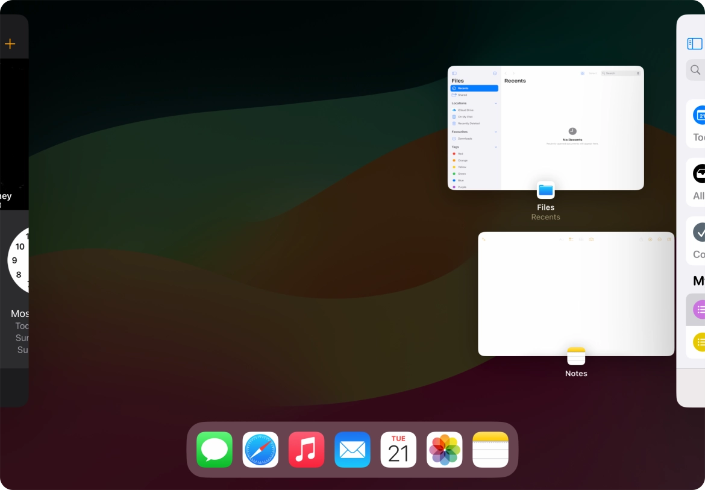Tap the Files app folder icon

pos(545,190)
